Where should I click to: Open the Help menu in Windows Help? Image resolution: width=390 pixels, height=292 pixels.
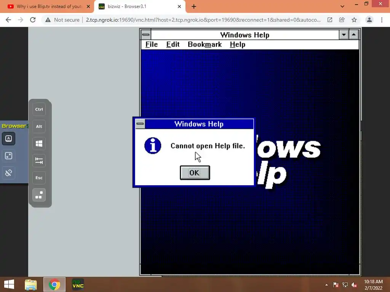238,44
